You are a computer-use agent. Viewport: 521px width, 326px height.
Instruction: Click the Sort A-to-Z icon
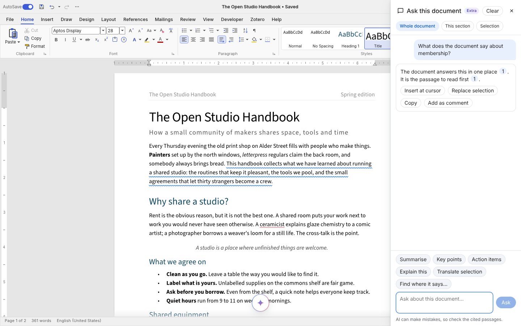click(x=245, y=30)
